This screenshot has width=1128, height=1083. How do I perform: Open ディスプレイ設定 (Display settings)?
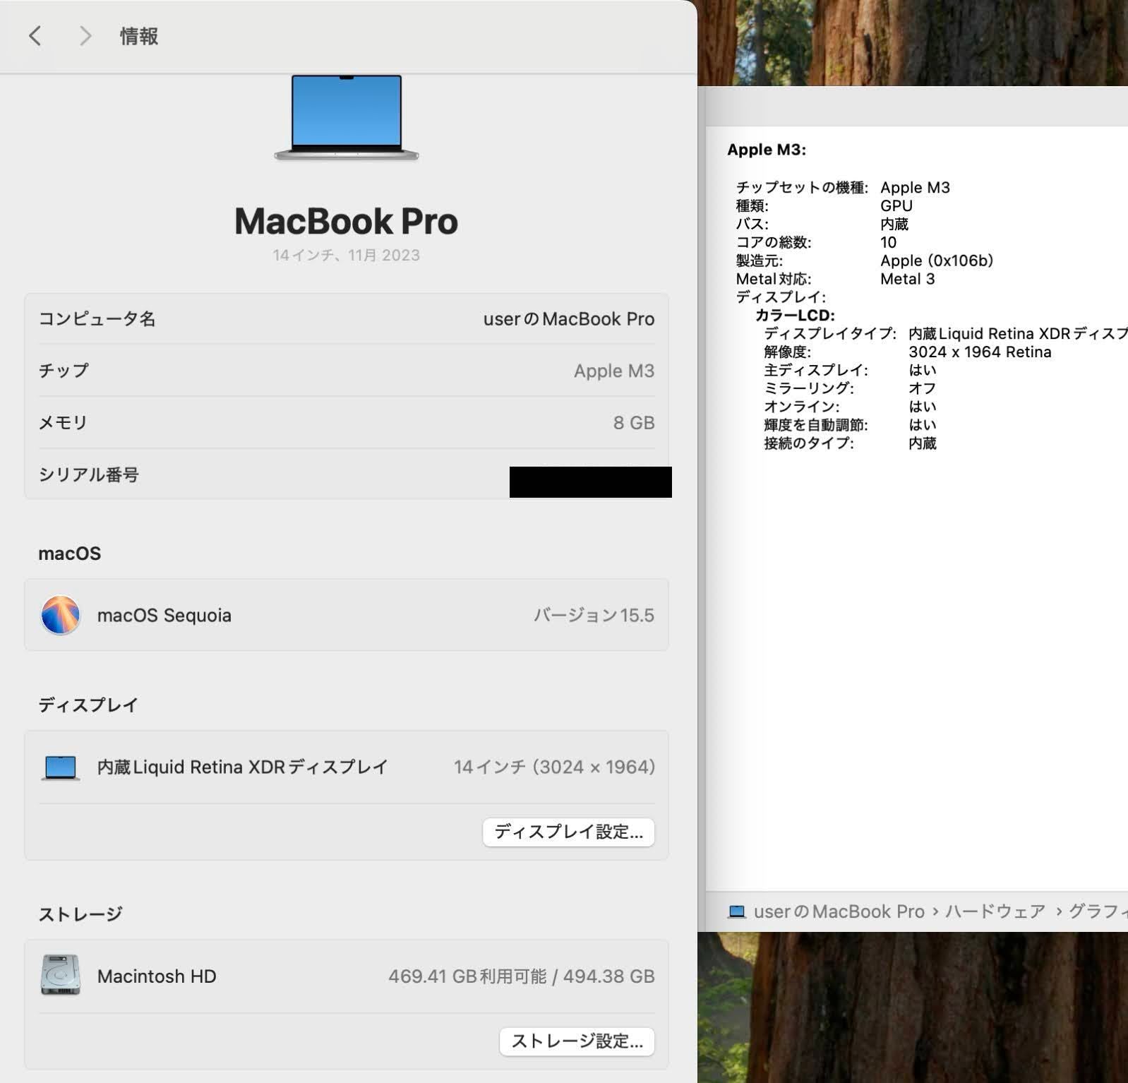tap(568, 832)
